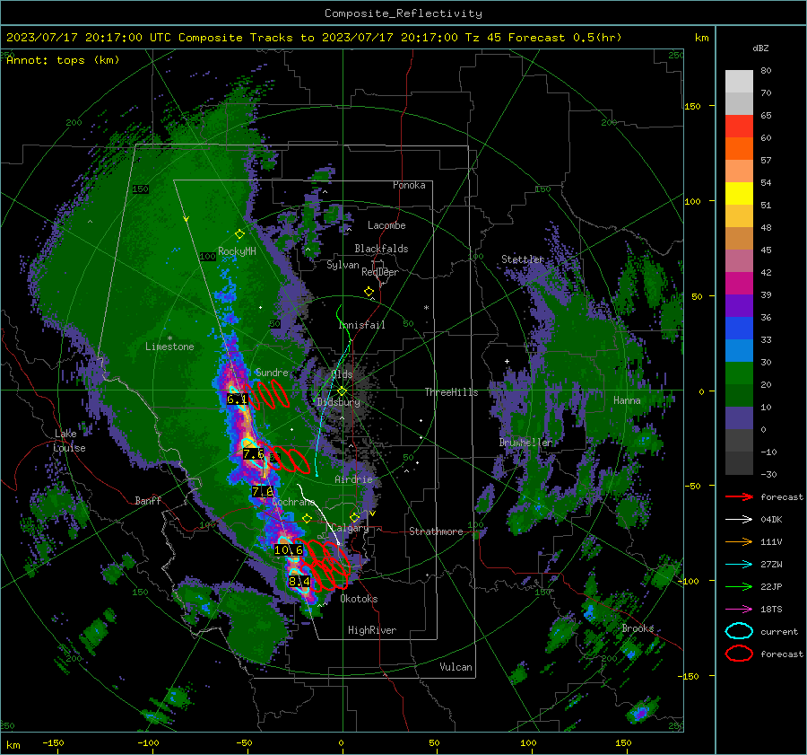
Task: Click the yellow diamond marker below Cochrane
Action: tap(307, 519)
